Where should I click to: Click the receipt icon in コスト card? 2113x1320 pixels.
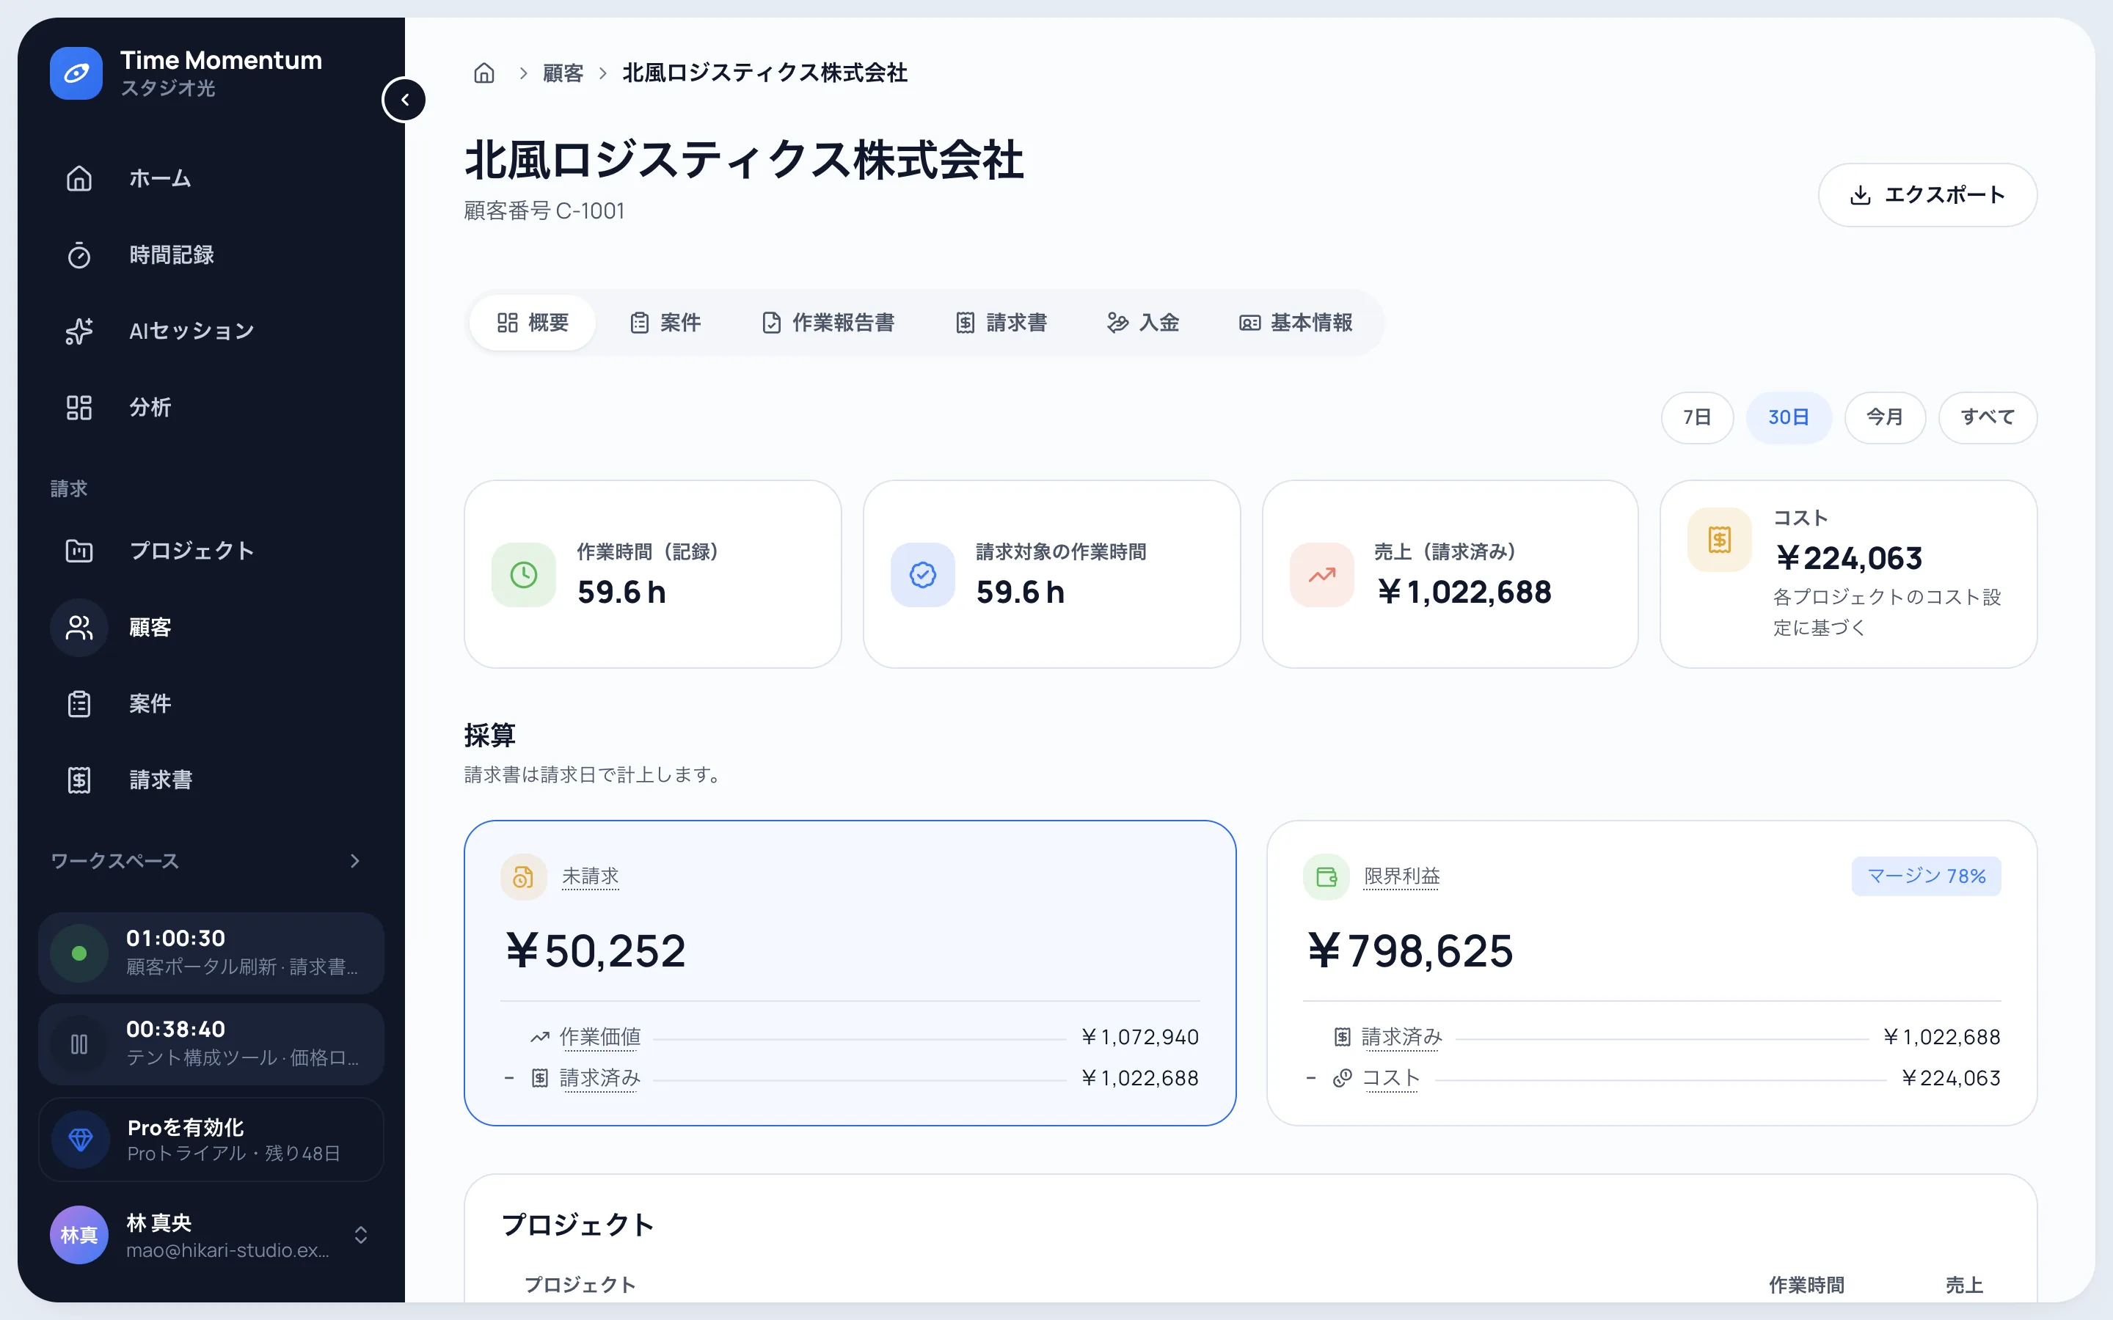(x=1719, y=540)
